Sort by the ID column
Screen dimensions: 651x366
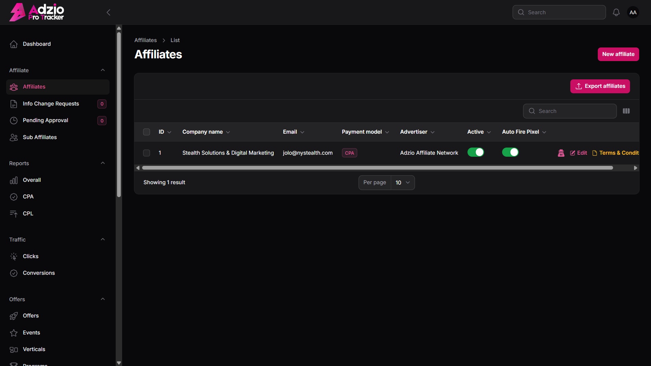pyautogui.click(x=165, y=132)
